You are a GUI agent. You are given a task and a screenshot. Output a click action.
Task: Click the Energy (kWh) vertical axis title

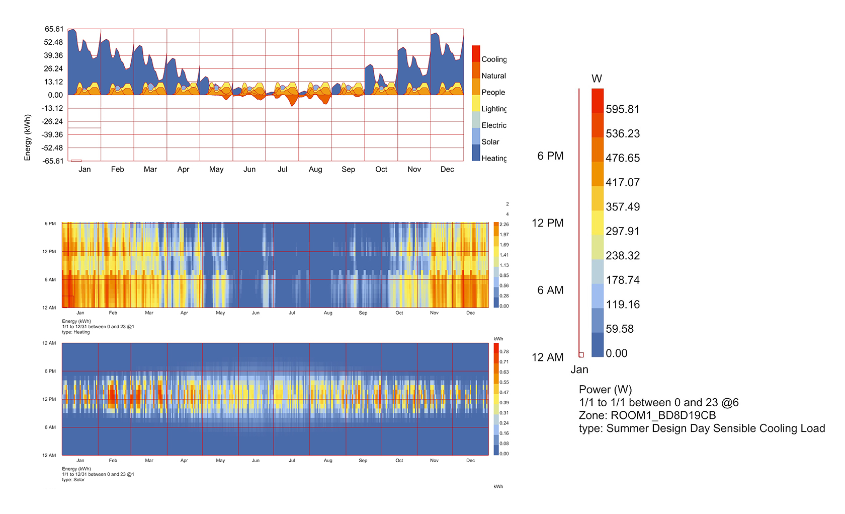point(28,137)
